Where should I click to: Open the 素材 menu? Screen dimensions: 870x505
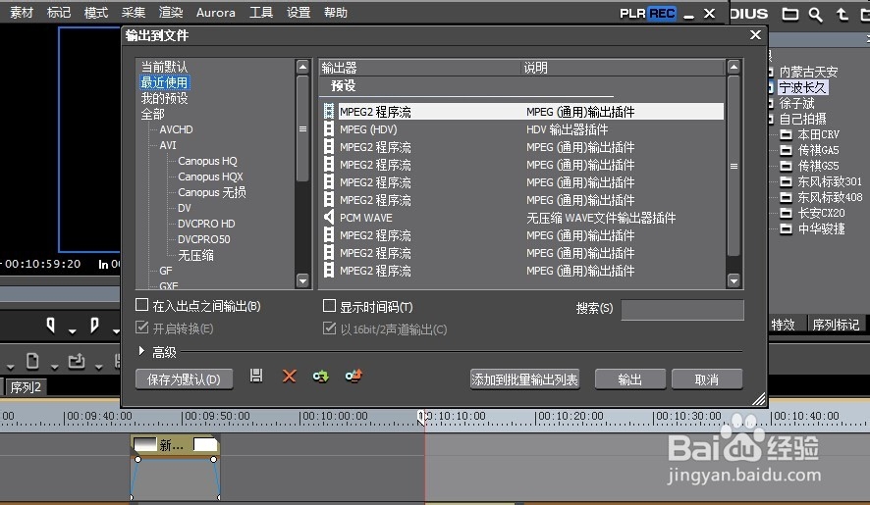(x=22, y=12)
